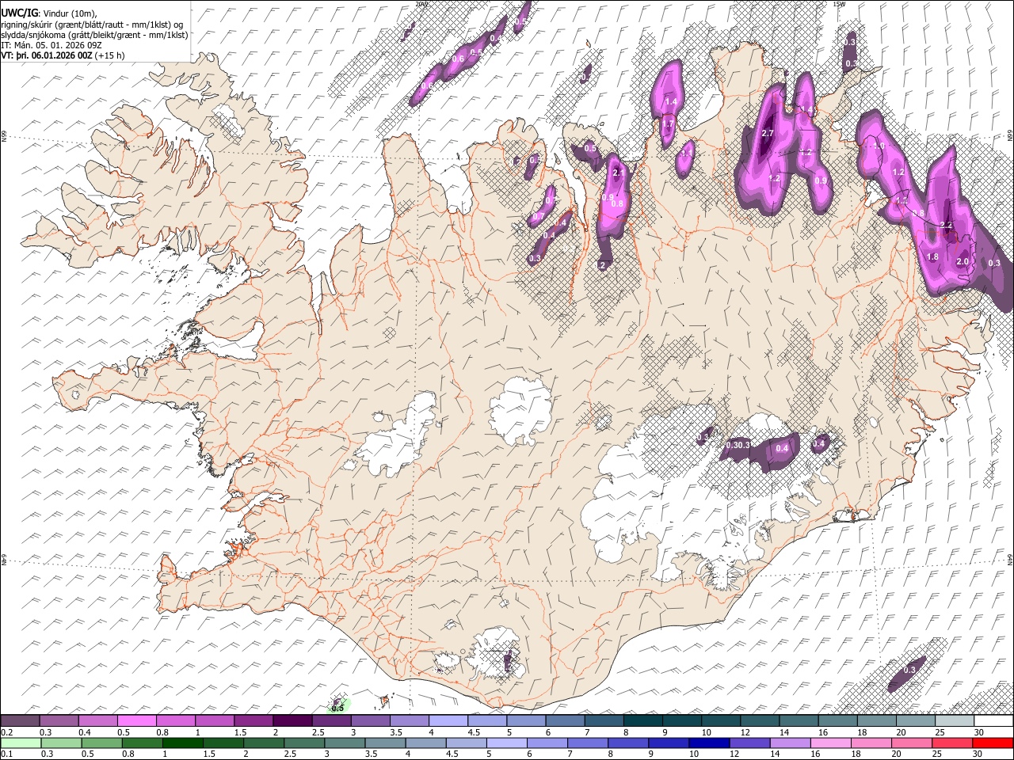Click the "2.2" snowfall value on the map

click(x=947, y=226)
